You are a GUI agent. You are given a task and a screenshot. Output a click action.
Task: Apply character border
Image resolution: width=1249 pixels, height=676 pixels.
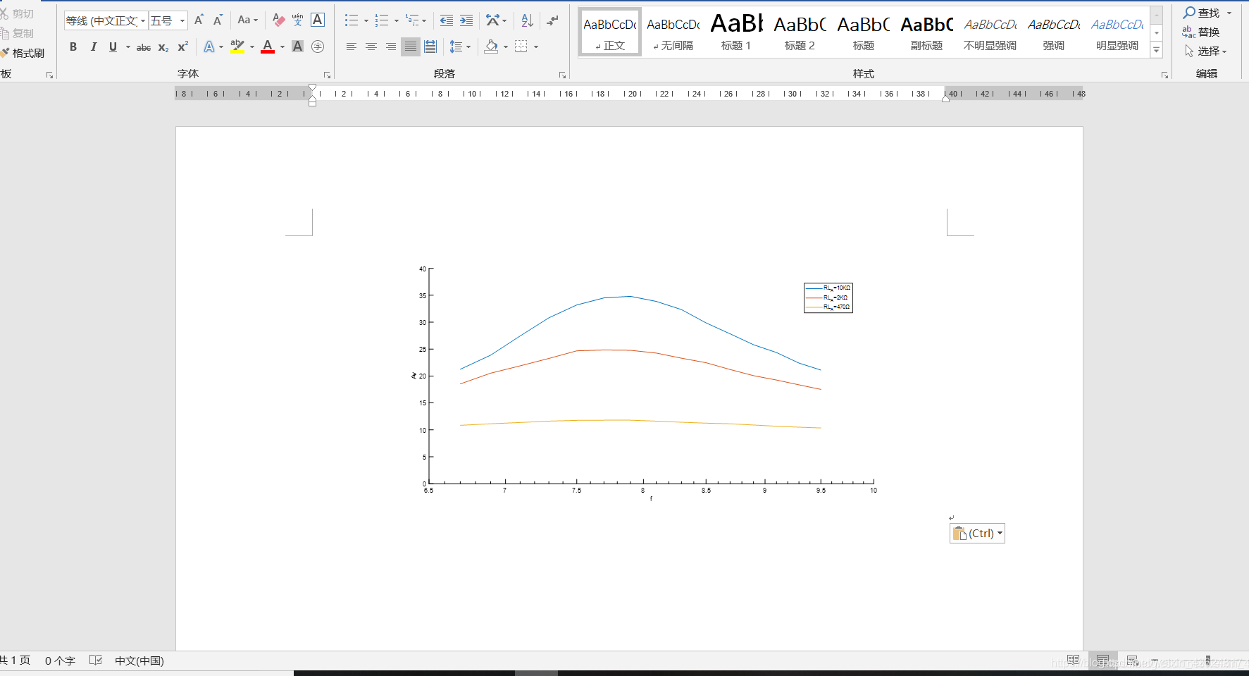click(x=318, y=20)
